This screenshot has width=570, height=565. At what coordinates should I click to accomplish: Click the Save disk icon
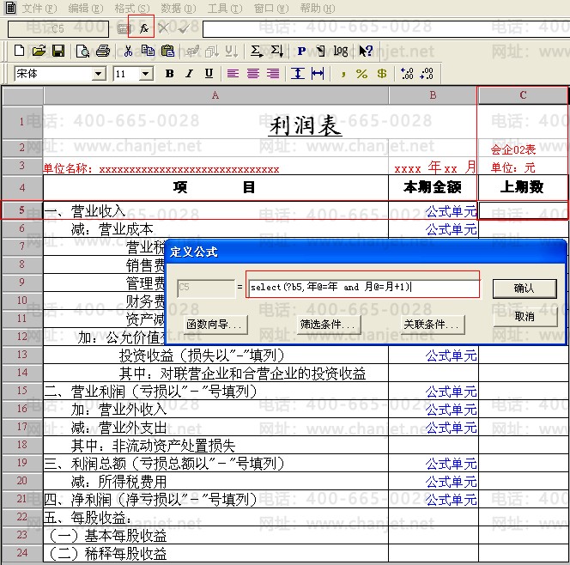coord(58,52)
